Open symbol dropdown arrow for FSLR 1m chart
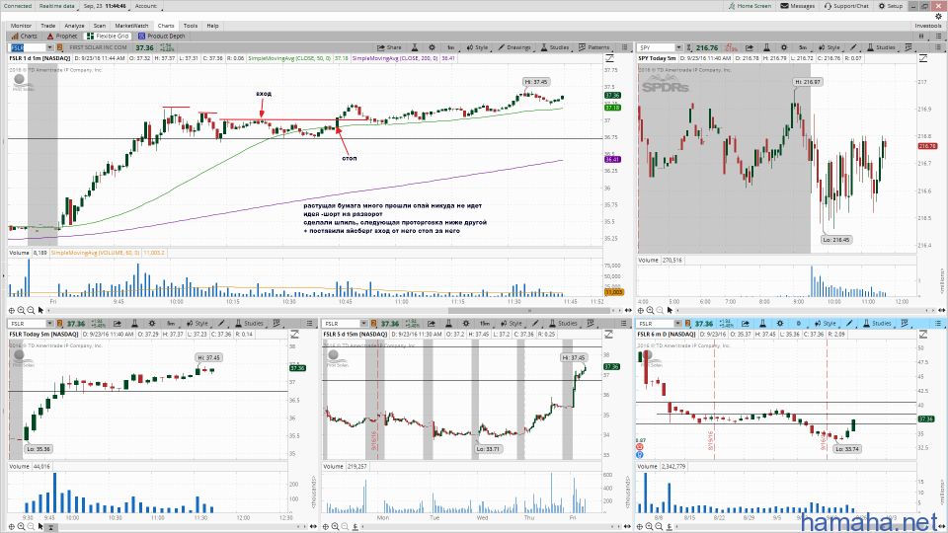Viewport: 948px width, 533px height. [49, 47]
